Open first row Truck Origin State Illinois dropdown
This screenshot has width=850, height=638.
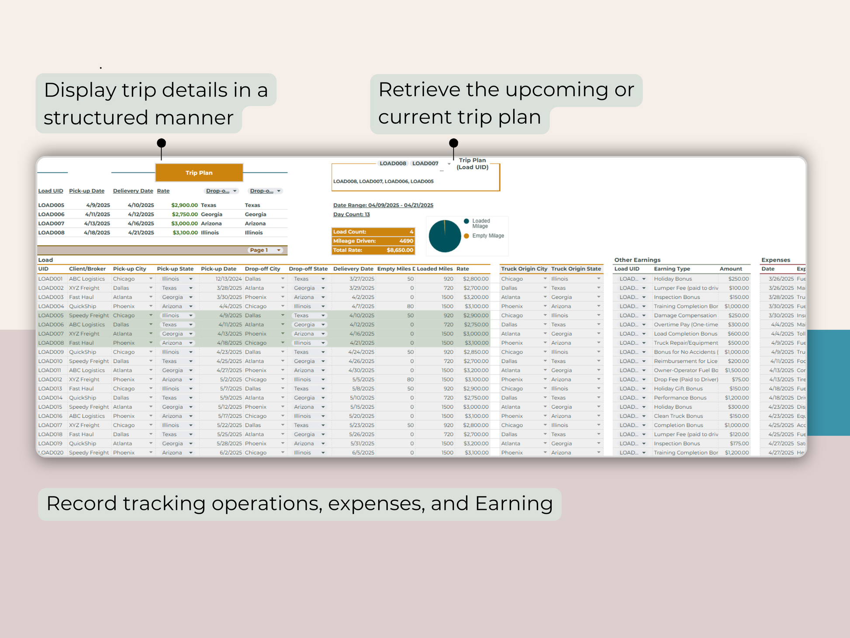tap(598, 279)
